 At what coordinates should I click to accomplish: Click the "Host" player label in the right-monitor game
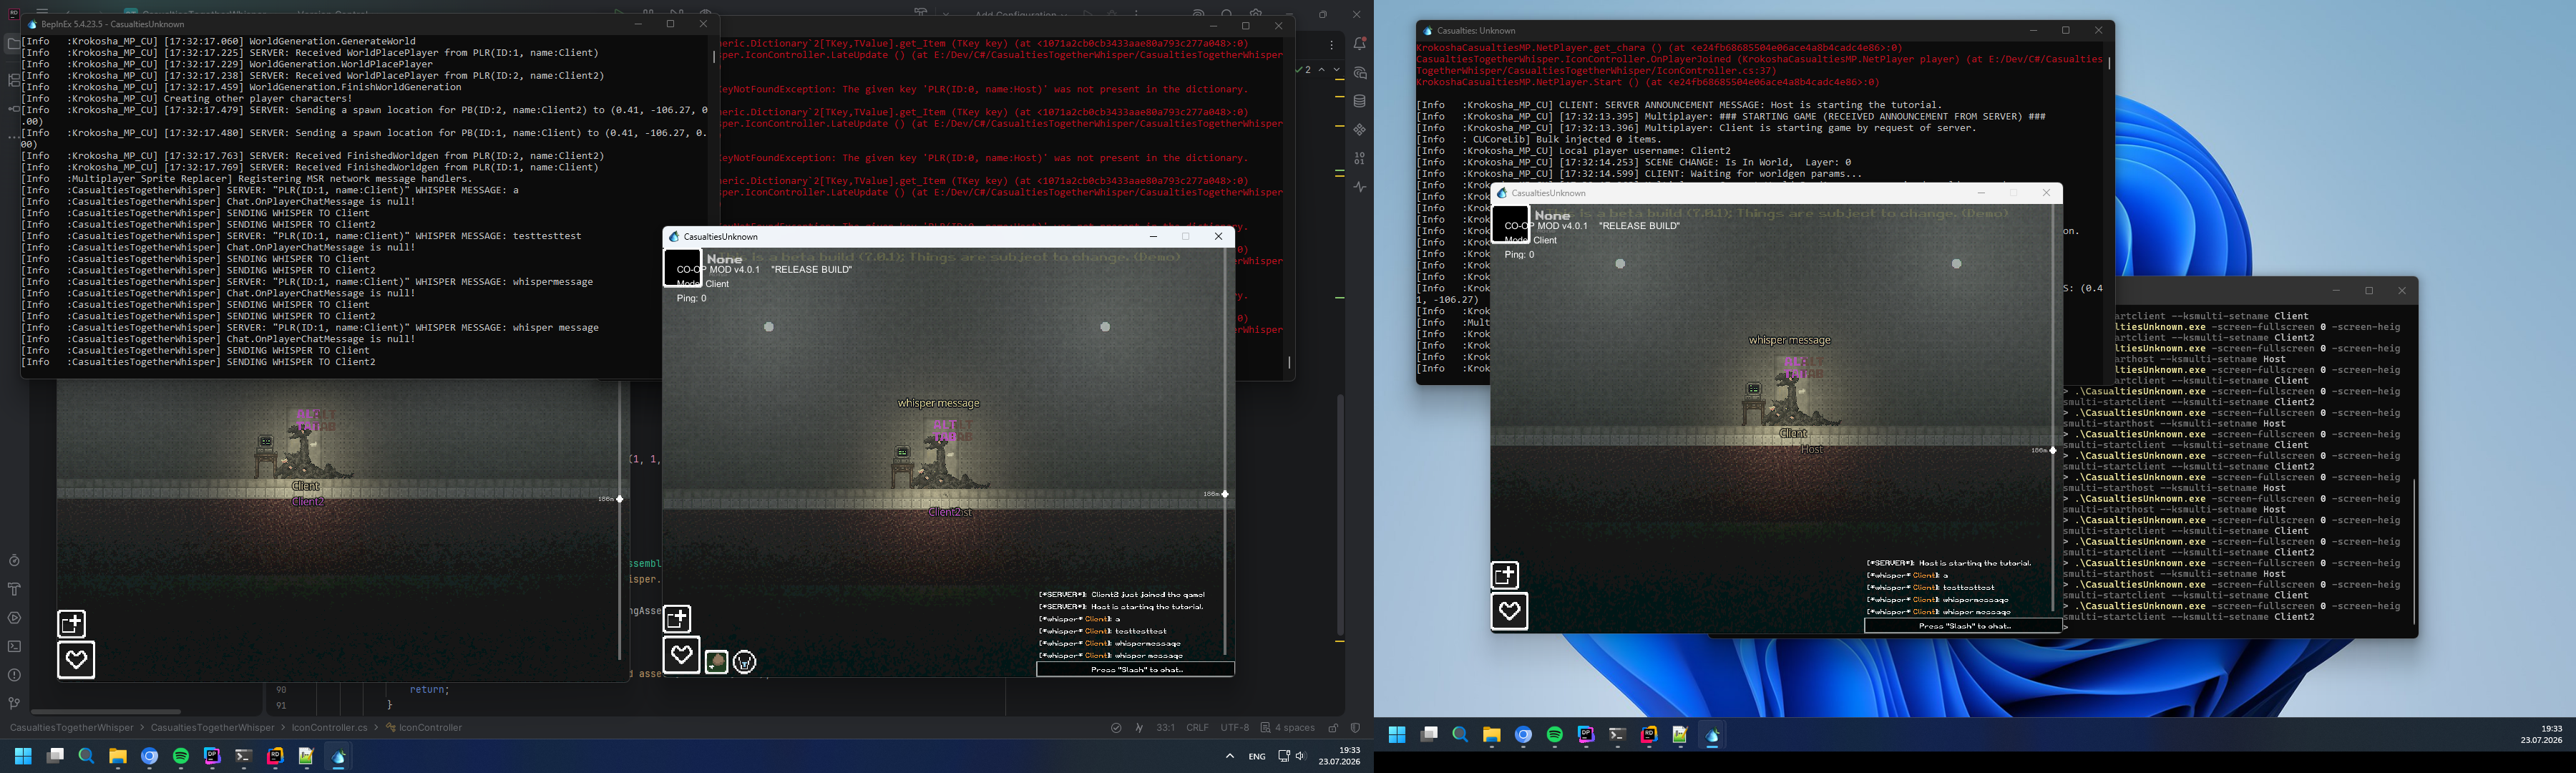point(1812,450)
